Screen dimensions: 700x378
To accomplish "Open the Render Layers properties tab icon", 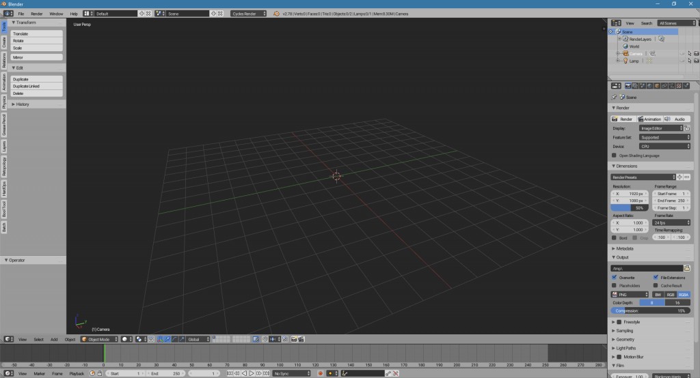I will click(635, 85).
